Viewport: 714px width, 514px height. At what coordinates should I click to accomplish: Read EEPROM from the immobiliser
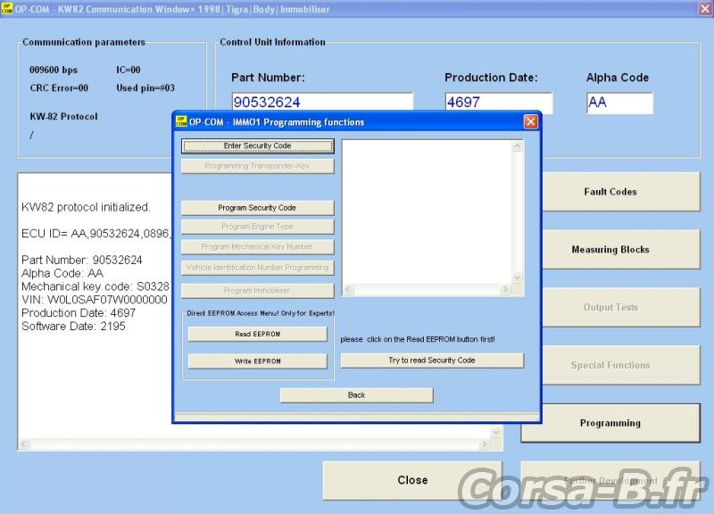coord(258,334)
